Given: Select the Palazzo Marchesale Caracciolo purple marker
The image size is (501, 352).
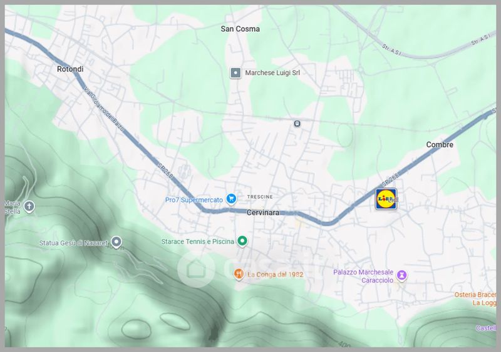Looking at the screenshot, I should 403,275.
